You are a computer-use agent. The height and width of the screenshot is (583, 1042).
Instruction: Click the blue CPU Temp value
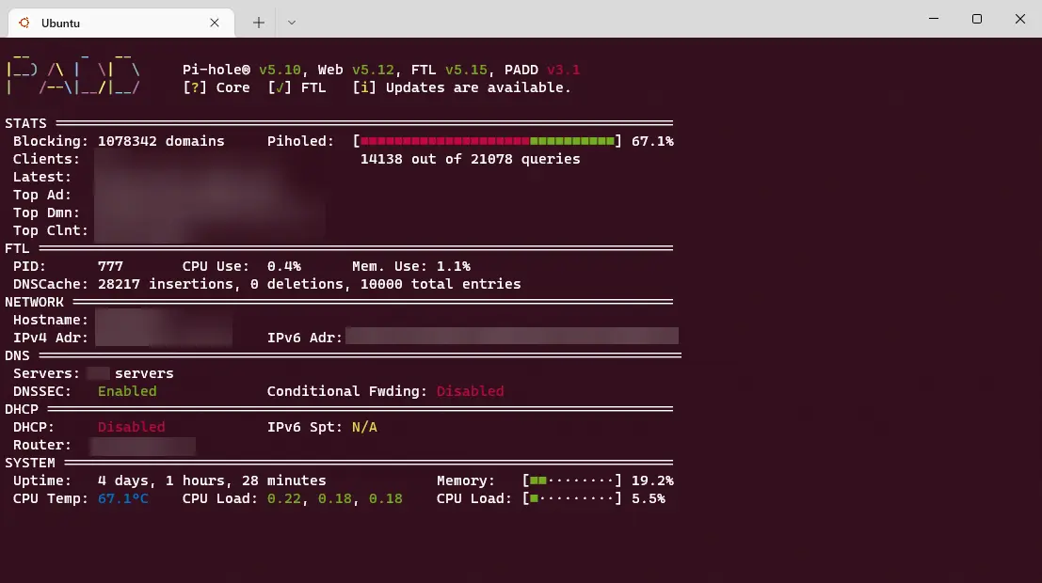tap(123, 498)
